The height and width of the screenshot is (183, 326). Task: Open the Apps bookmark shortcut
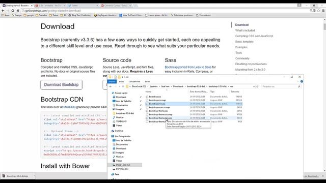pyautogui.click(x=6, y=15)
